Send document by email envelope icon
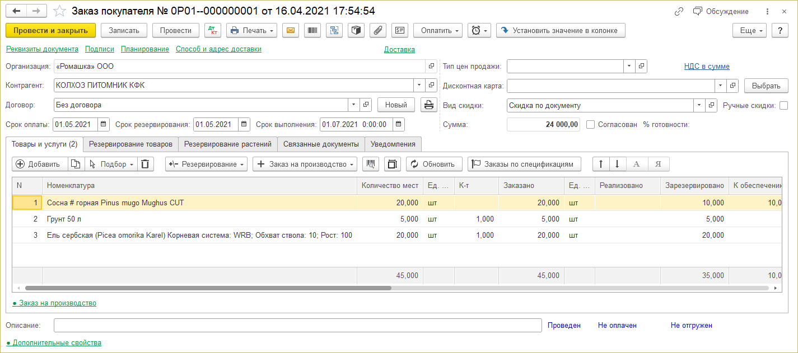 click(x=290, y=30)
